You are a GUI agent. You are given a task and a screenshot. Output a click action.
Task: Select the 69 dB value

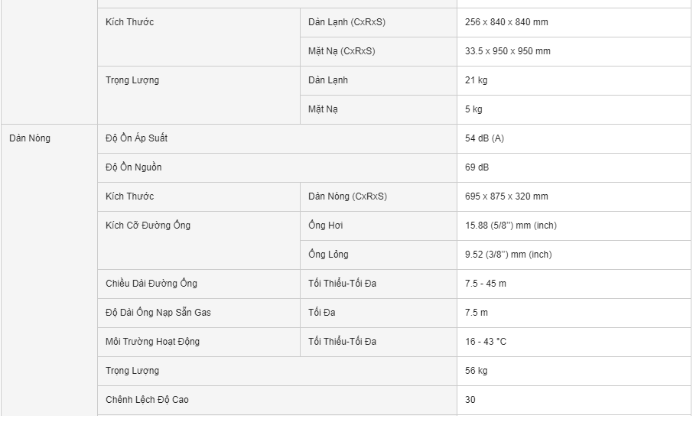pos(477,167)
